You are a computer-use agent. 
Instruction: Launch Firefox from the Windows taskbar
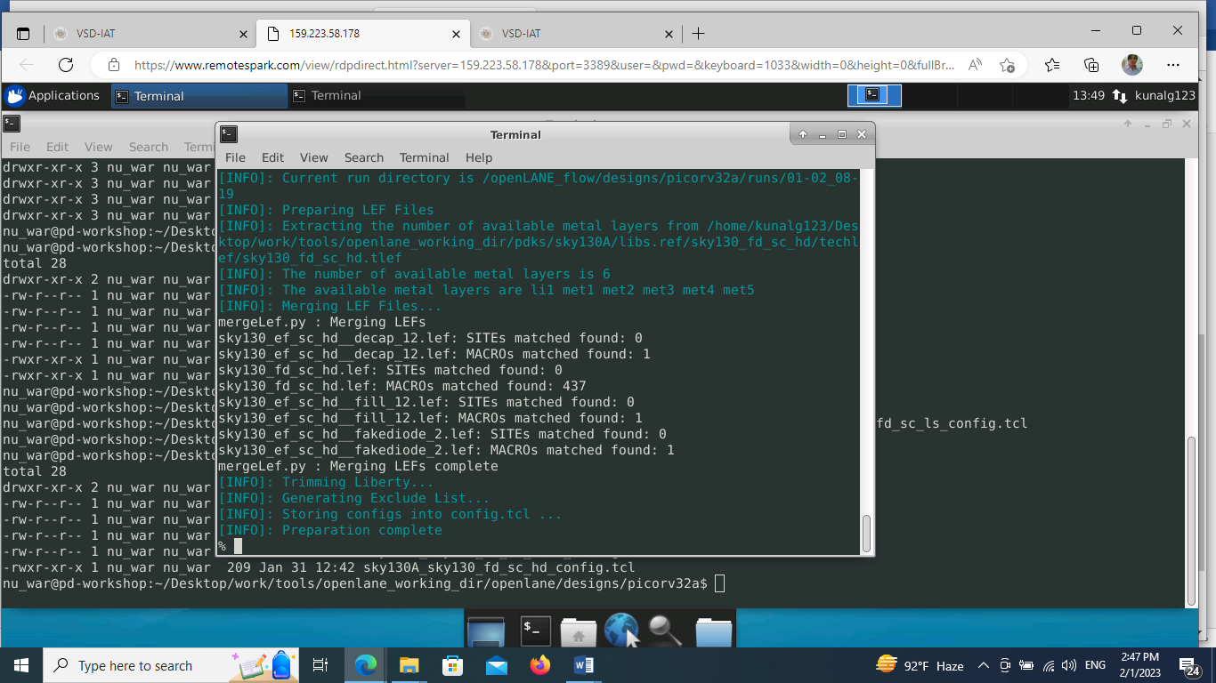(539, 665)
